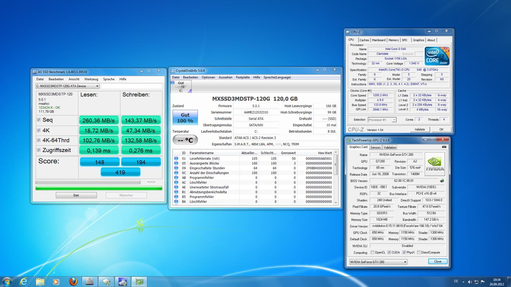Click status circle for Lesefehlerrate row
Image resolution: width=511 pixels, height=287 pixels.
point(176,158)
